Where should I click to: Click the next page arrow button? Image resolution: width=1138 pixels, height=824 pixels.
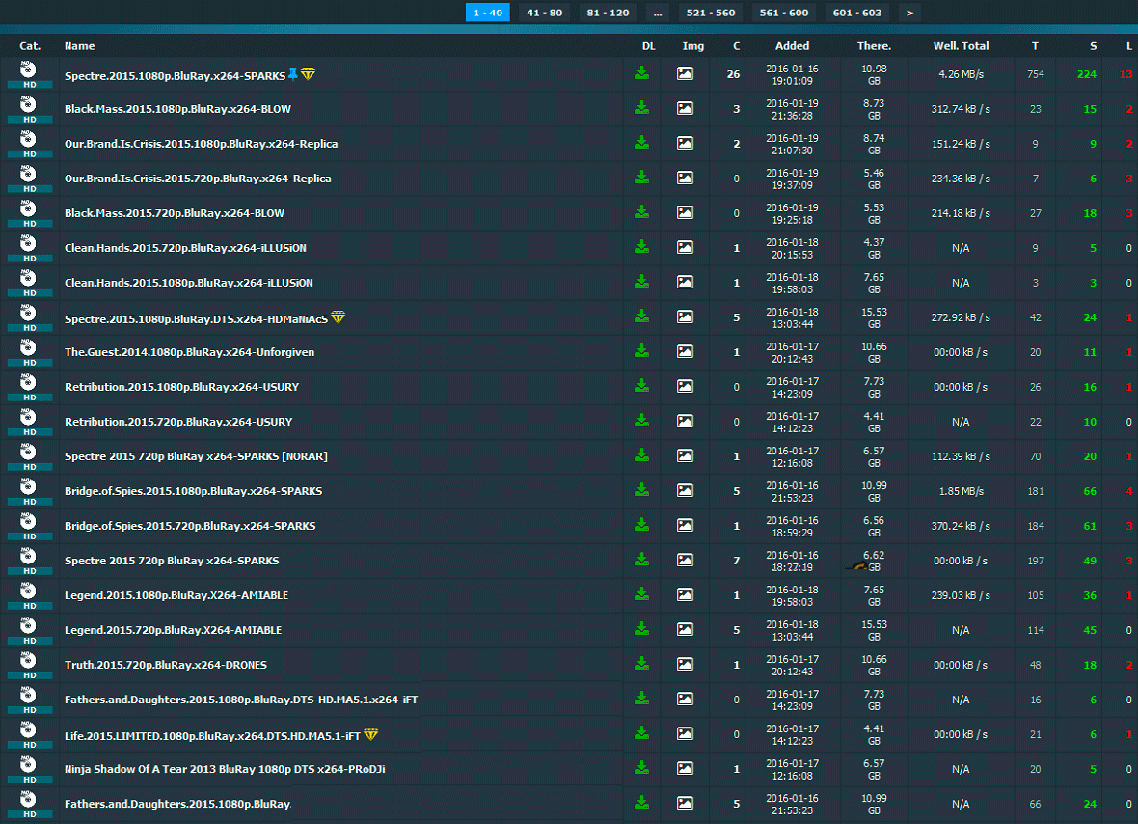point(909,13)
